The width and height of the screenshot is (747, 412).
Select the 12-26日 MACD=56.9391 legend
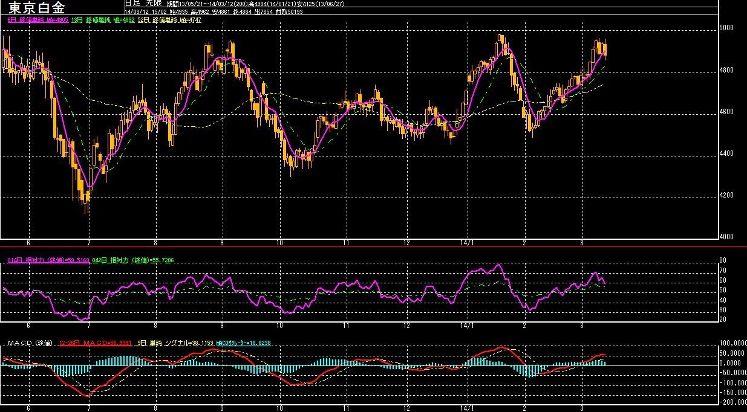pyautogui.click(x=96, y=343)
